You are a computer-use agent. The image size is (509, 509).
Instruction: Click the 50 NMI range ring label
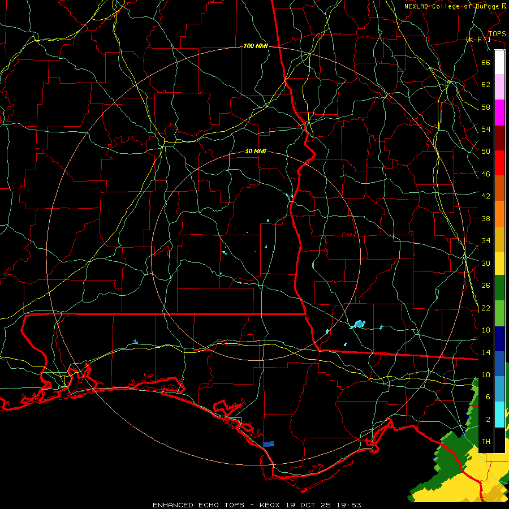pos(256,151)
